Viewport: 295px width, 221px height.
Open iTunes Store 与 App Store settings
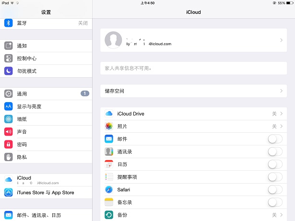(46, 192)
